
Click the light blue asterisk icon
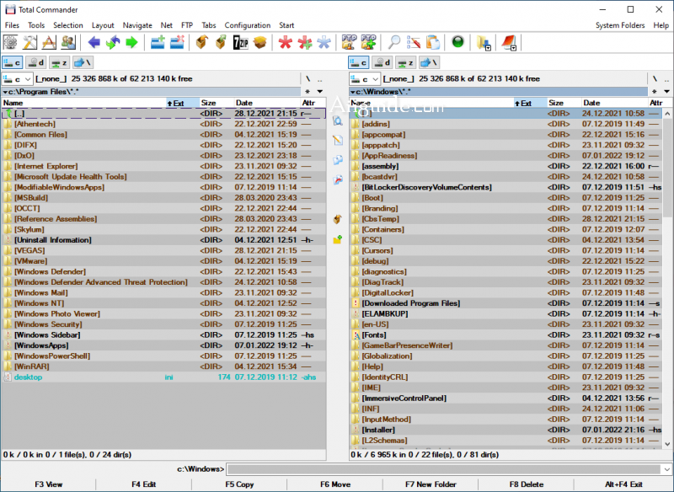(x=324, y=42)
